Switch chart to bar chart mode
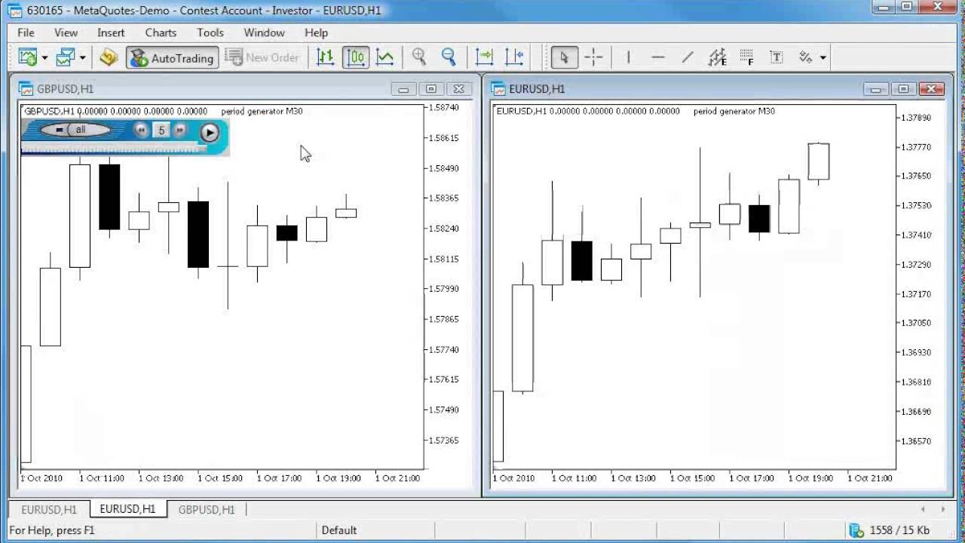965x543 pixels. [326, 57]
